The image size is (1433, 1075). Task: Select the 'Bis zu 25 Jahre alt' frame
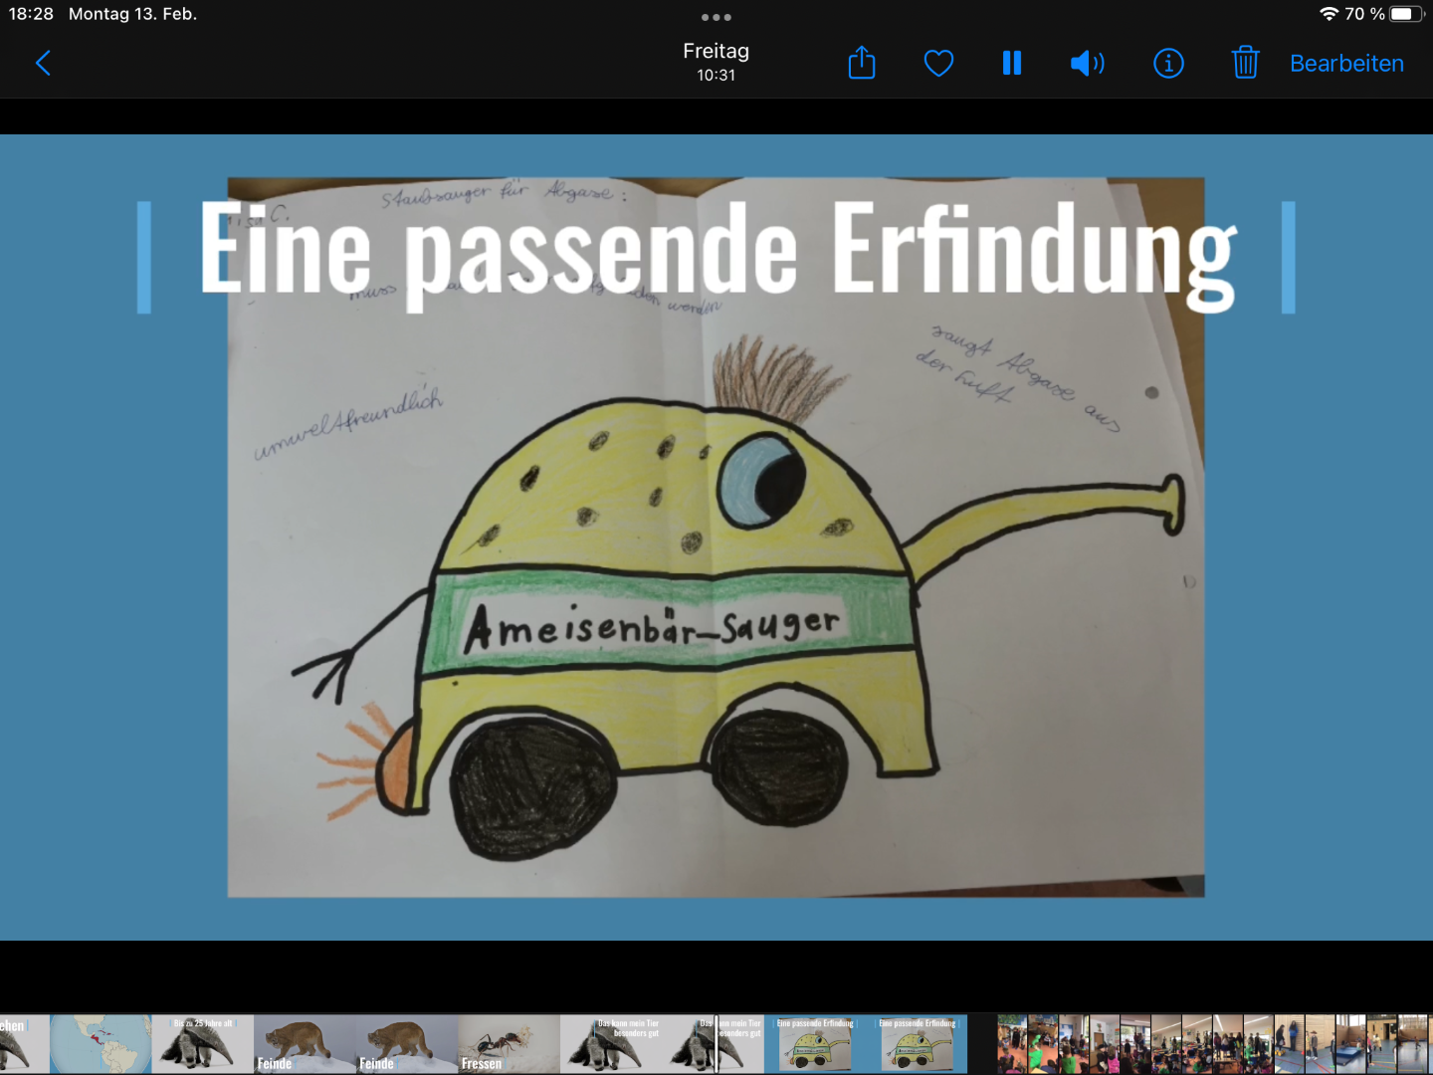click(x=203, y=1044)
